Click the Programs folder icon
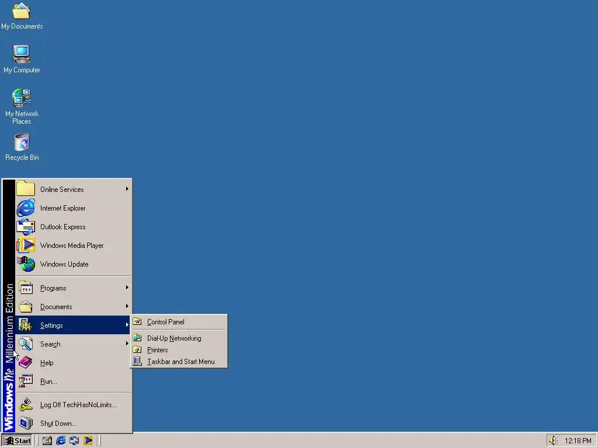The height and width of the screenshot is (448, 598). tap(26, 288)
